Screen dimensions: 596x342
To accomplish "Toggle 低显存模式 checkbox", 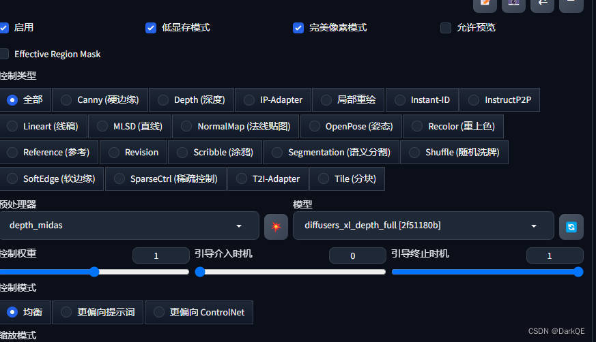I will point(151,28).
